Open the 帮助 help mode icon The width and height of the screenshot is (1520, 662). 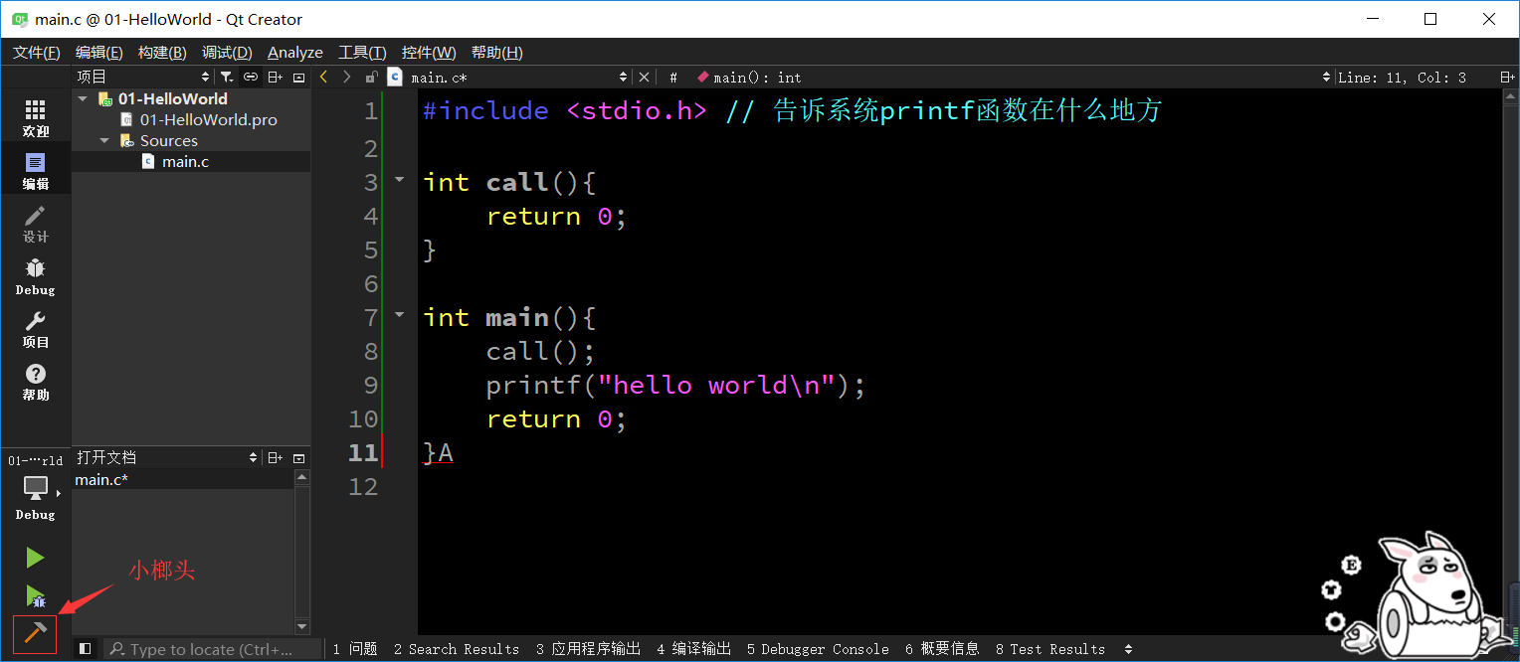pos(35,382)
